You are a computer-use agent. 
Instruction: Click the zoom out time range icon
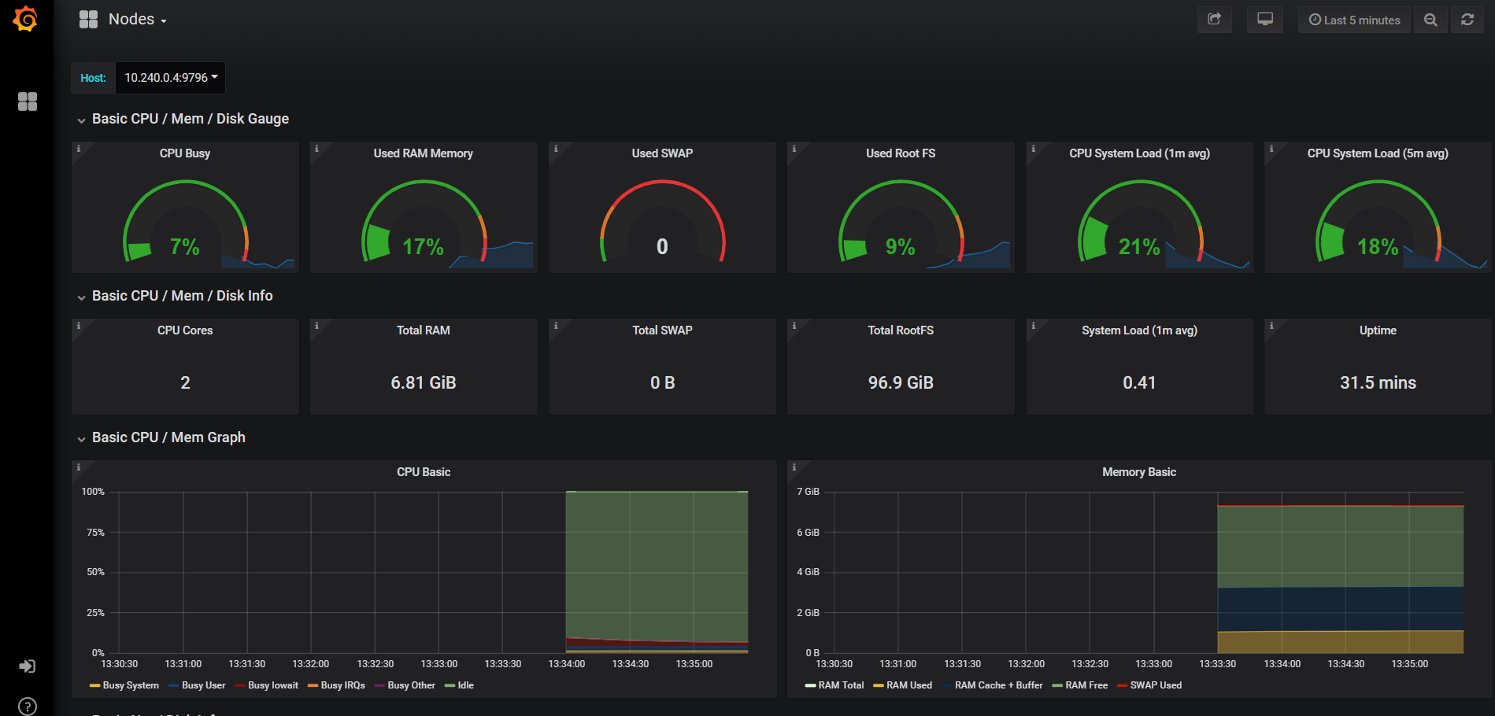(x=1430, y=20)
